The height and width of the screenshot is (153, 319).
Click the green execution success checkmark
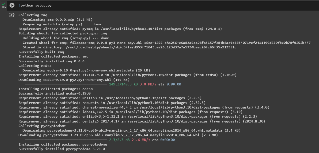pyautogui.click(x=3, y=4)
